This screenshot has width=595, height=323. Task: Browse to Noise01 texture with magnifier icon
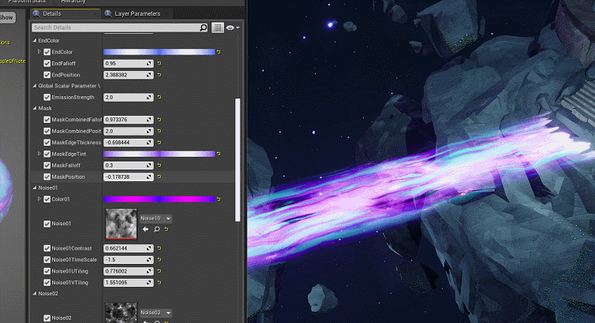[156, 229]
